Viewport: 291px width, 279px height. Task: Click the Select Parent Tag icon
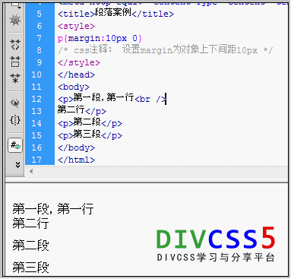point(15,103)
